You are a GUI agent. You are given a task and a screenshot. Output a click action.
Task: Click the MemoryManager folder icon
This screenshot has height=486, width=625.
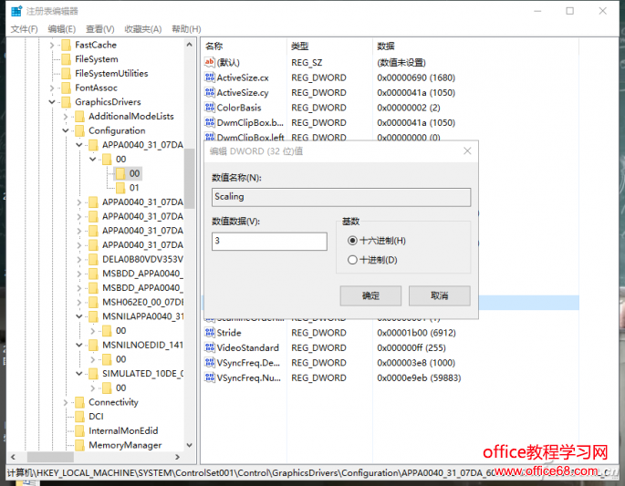pos(80,445)
